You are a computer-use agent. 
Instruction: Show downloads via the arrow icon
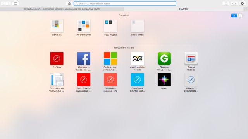(x=242, y=3)
